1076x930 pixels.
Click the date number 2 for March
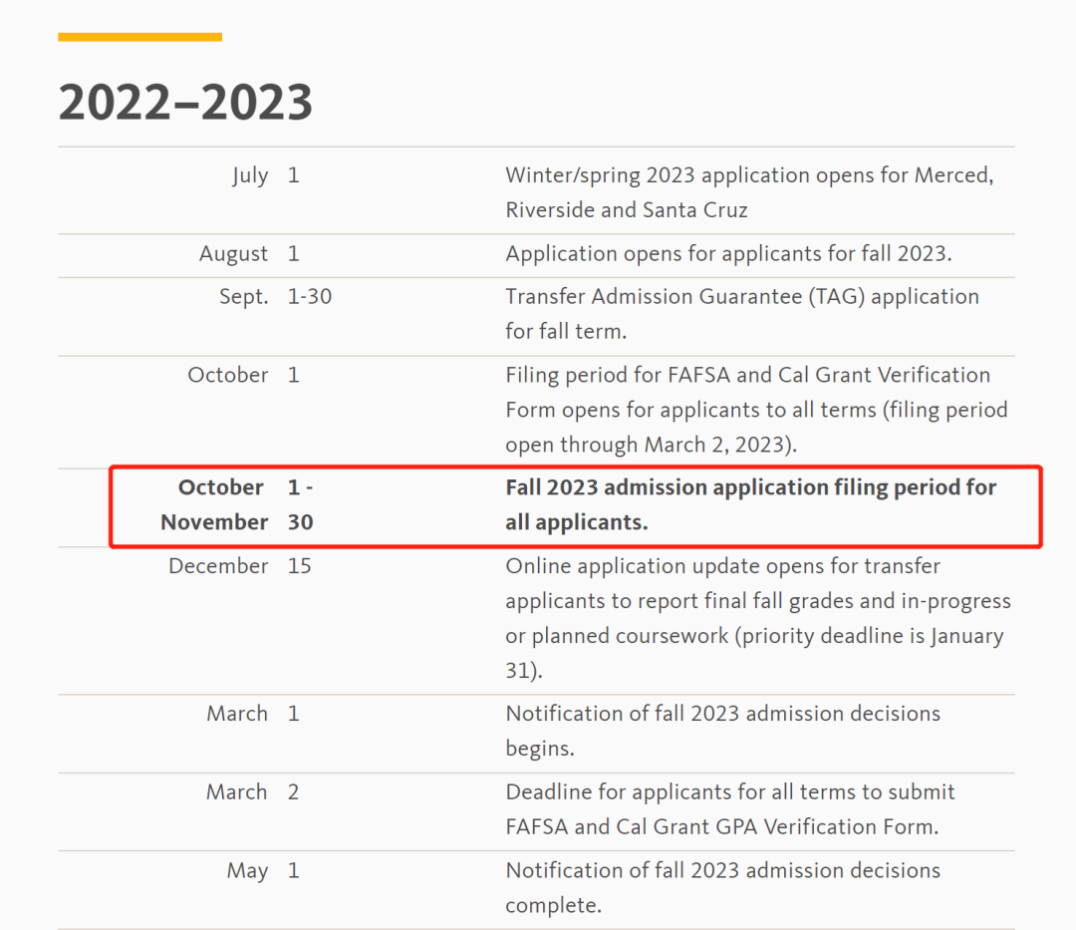coord(293,792)
